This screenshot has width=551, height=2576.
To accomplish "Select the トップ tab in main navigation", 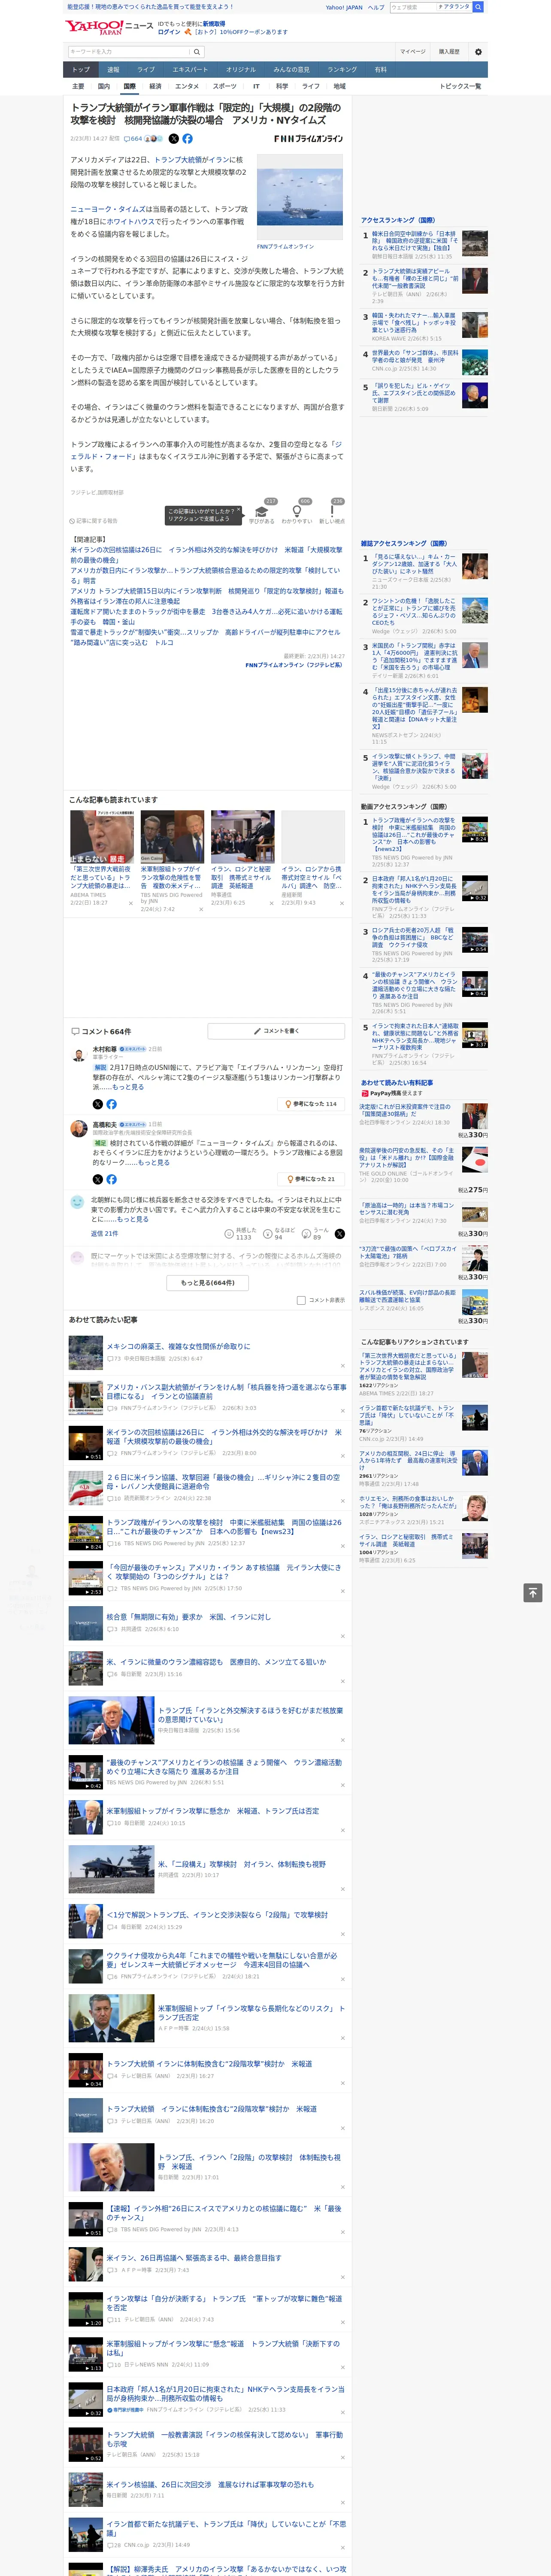I will (x=81, y=70).
